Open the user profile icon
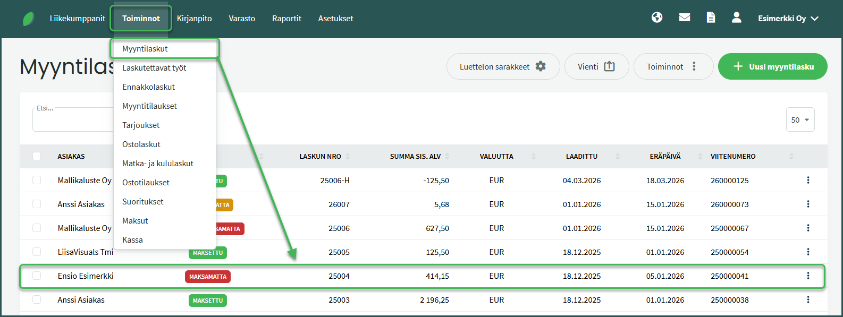 click(x=736, y=18)
